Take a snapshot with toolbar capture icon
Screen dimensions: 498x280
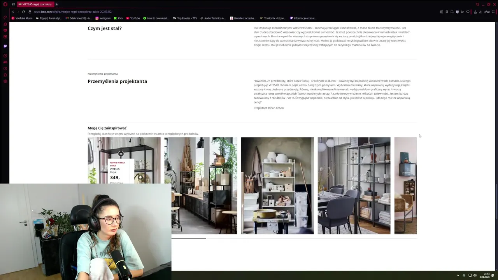tap(452, 12)
